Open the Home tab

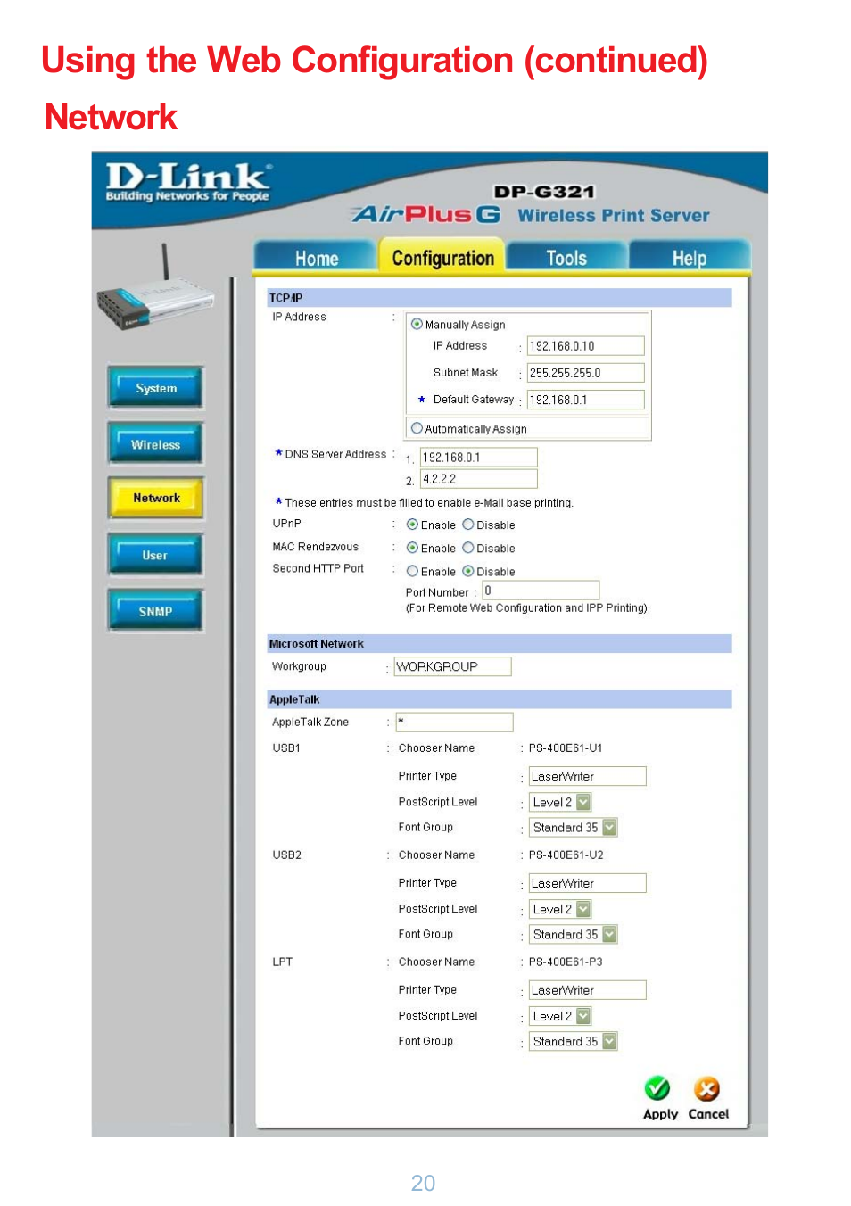coord(317,259)
